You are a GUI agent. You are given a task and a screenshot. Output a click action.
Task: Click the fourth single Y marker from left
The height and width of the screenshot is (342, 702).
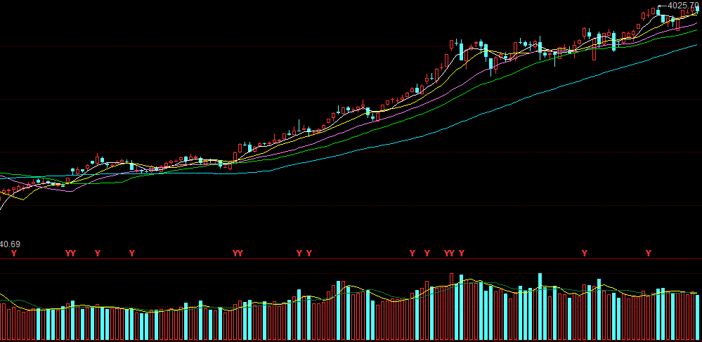coord(299,253)
